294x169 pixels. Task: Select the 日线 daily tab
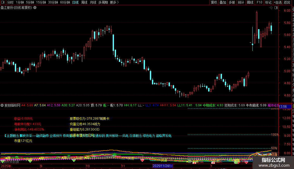(x=75, y=2)
